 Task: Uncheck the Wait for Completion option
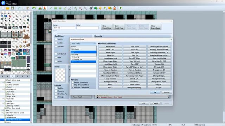[x=73, y=87]
